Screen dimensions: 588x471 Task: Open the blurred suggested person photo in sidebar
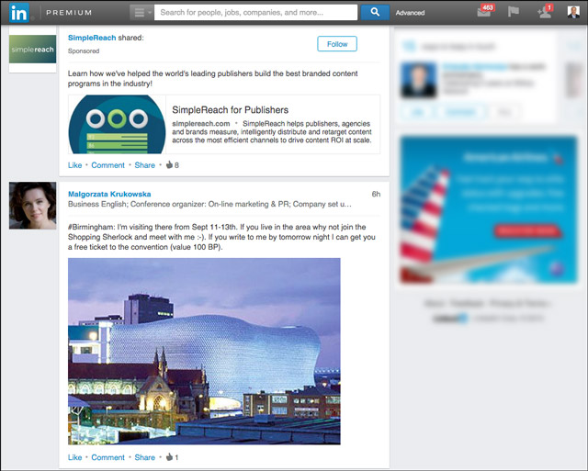click(419, 81)
